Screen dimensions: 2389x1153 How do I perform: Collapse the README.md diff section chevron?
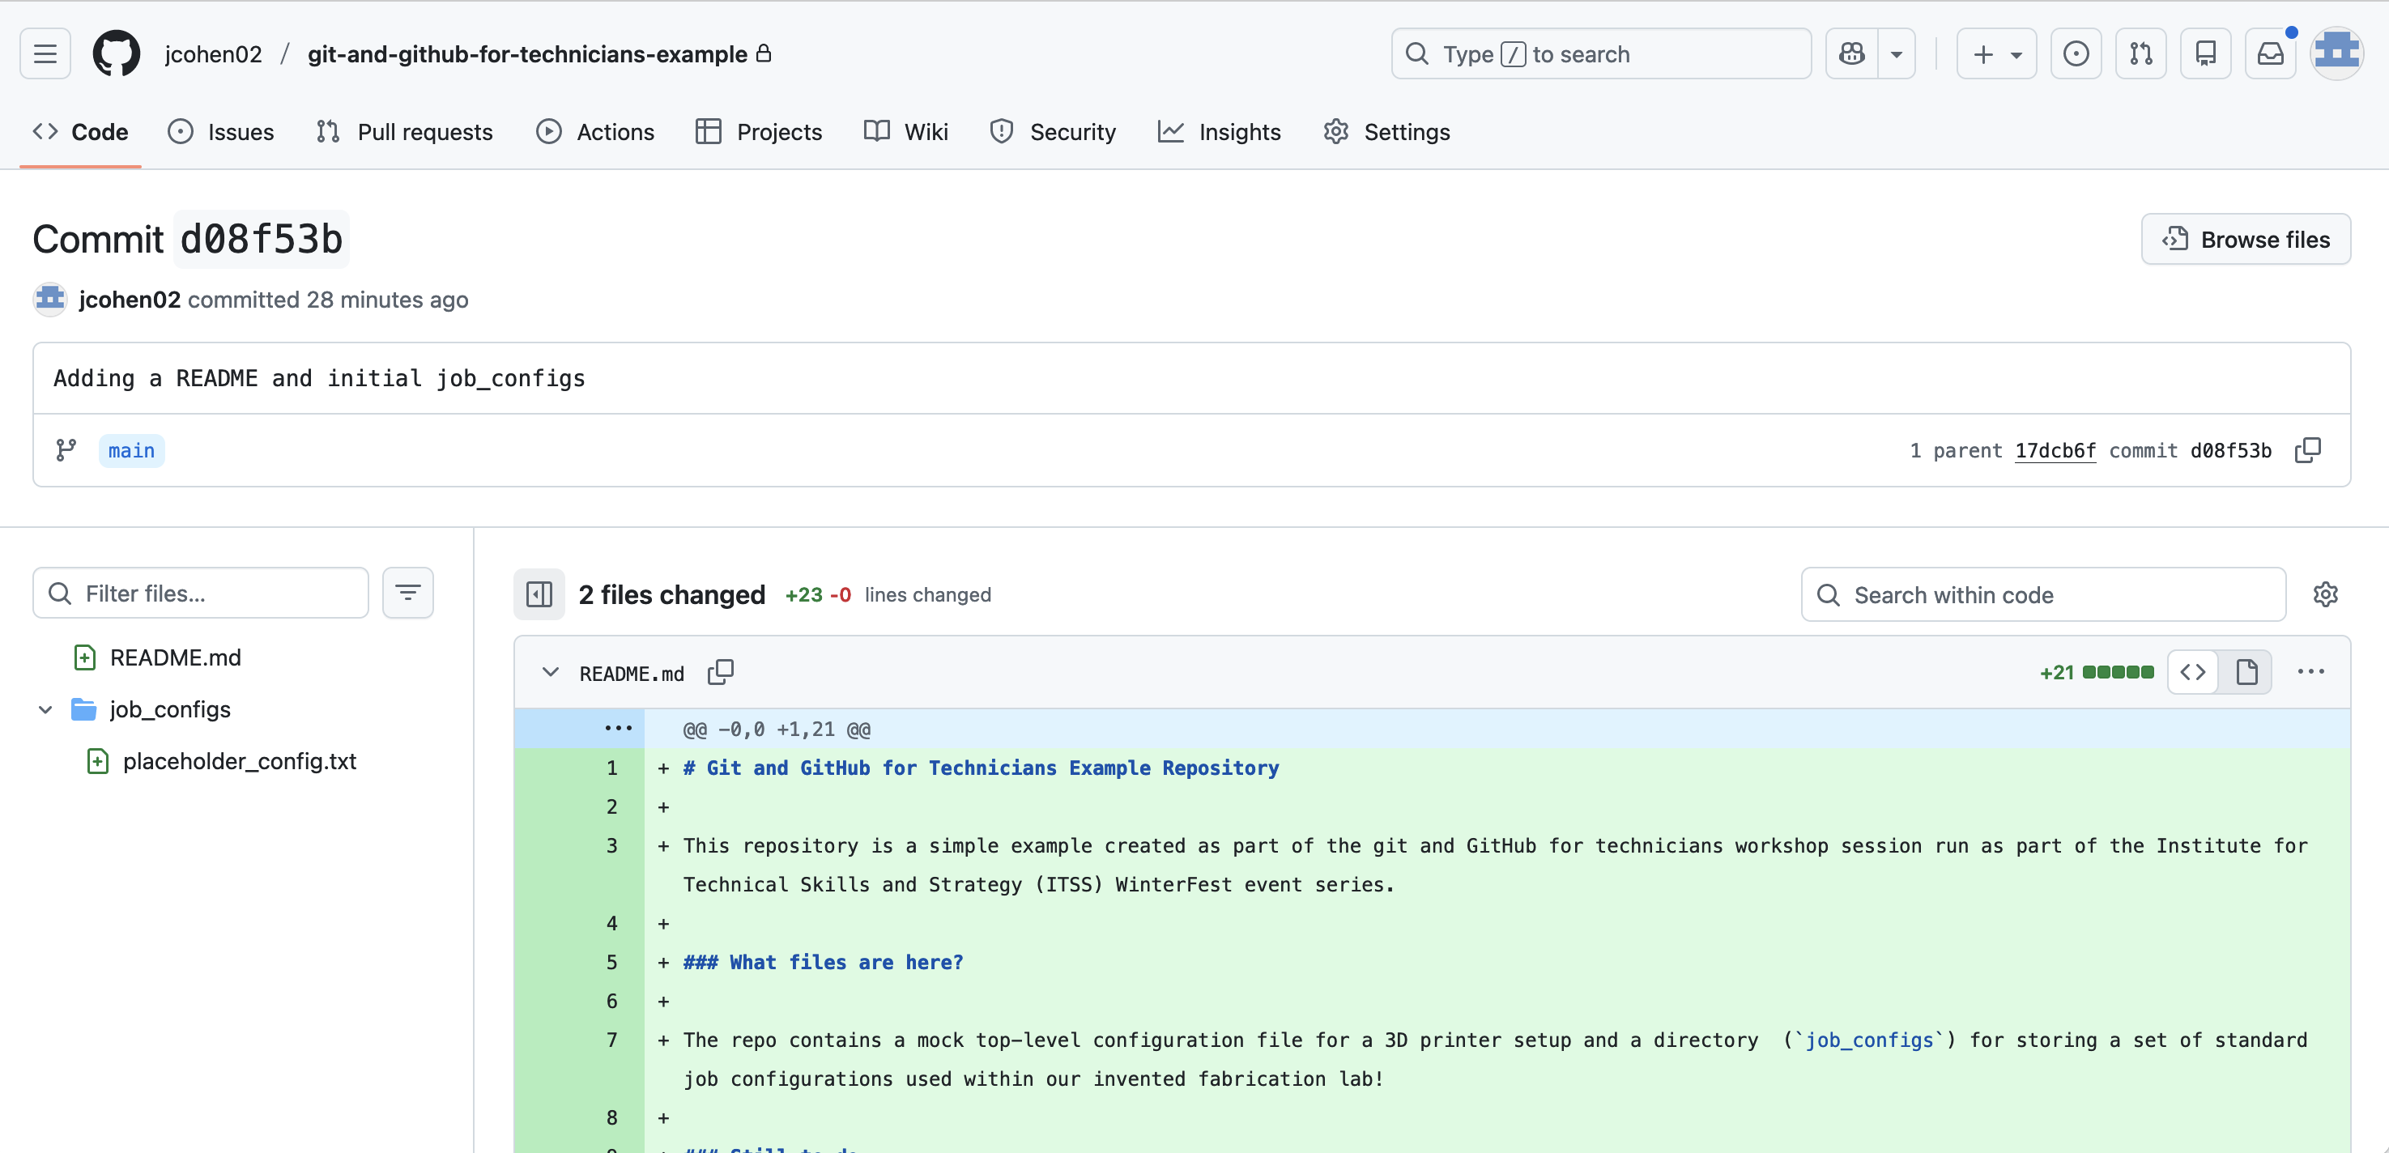550,671
